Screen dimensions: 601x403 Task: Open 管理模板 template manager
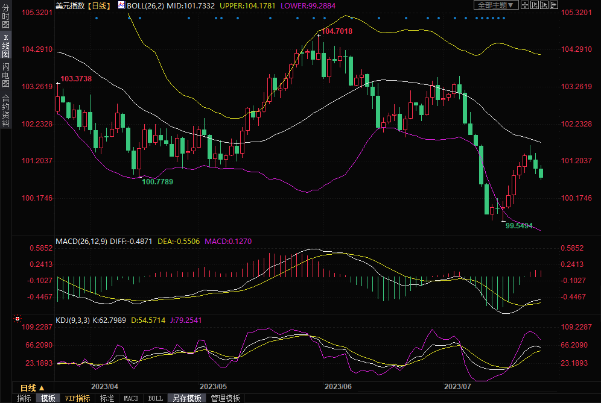pos(225,398)
